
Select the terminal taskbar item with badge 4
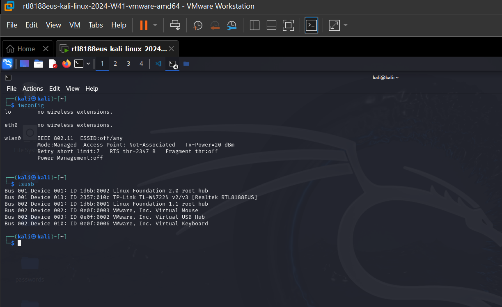coord(172,64)
